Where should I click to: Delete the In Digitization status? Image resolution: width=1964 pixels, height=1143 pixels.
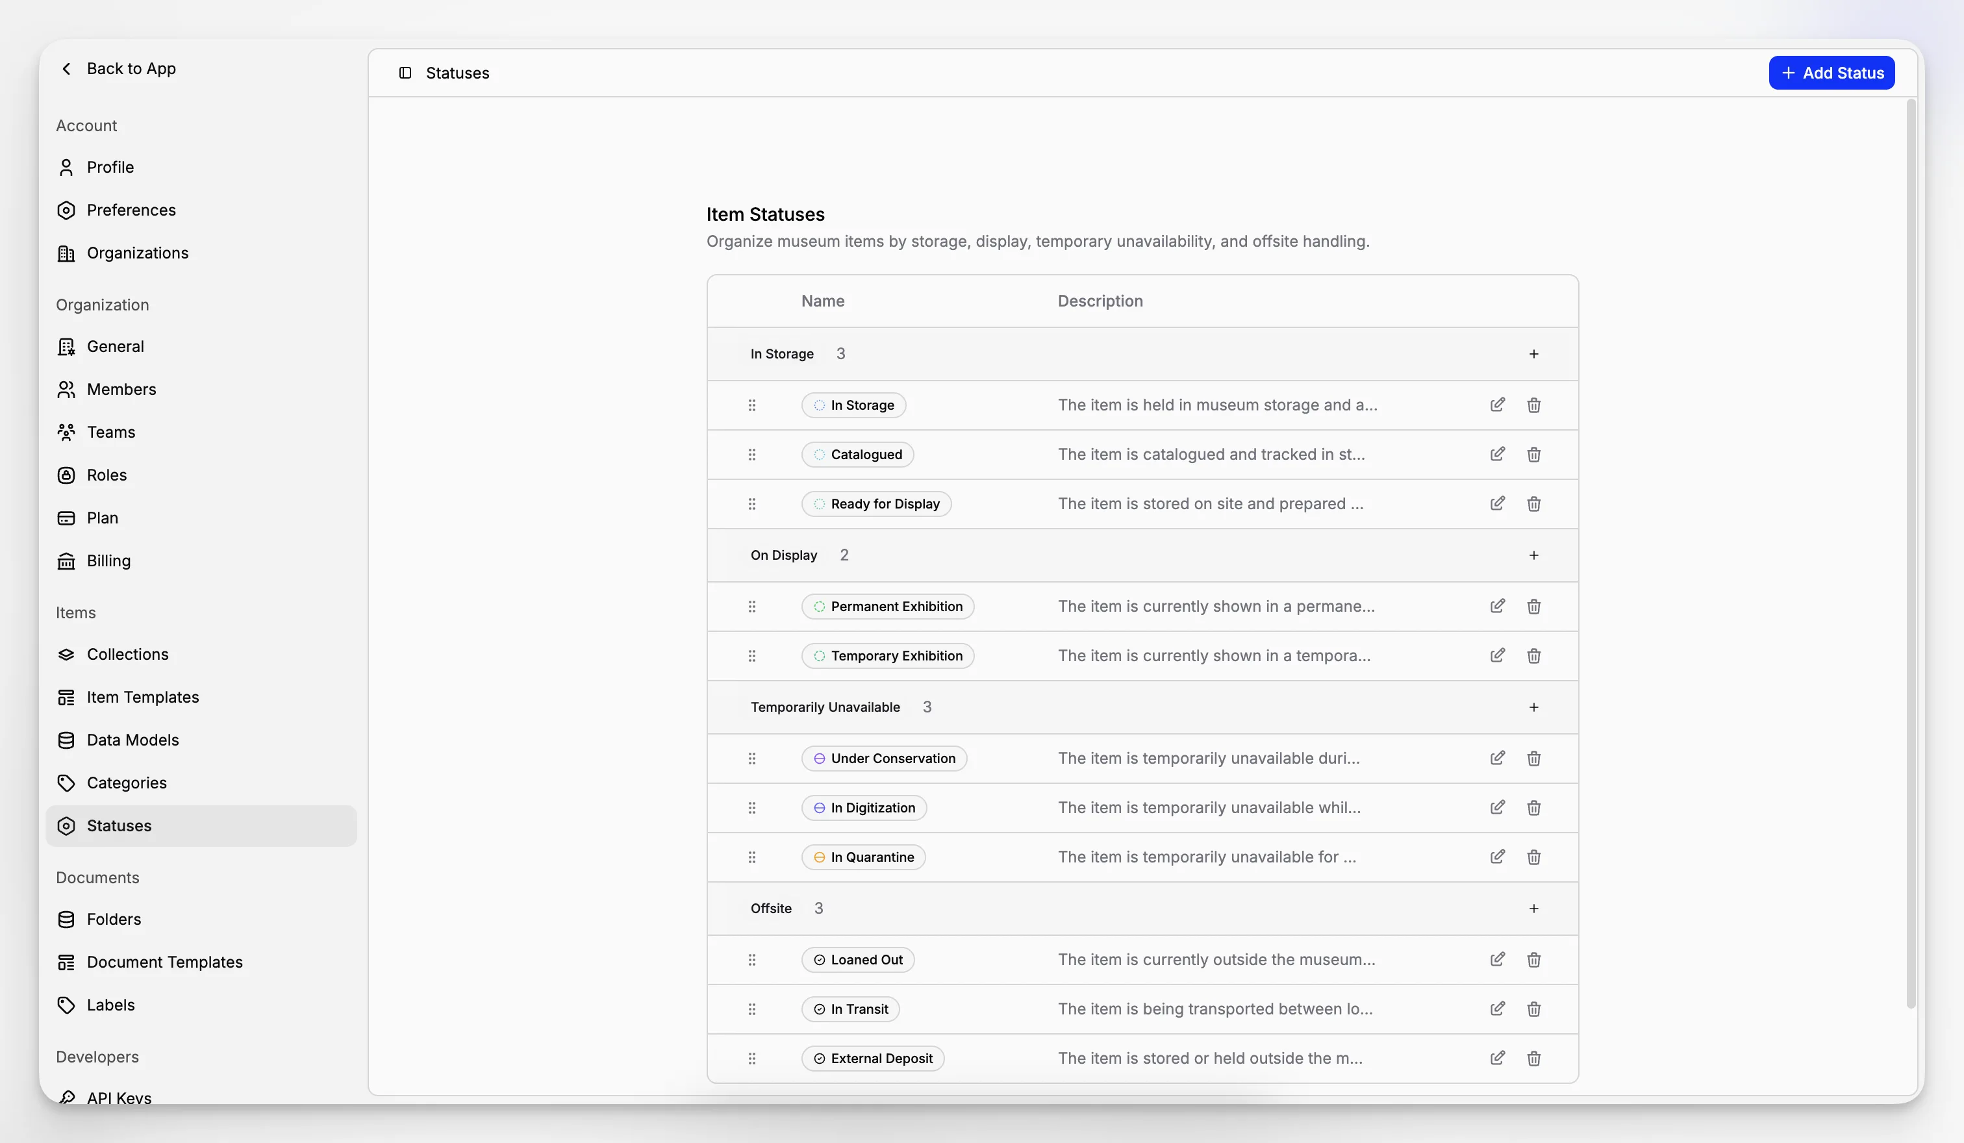point(1533,808)
